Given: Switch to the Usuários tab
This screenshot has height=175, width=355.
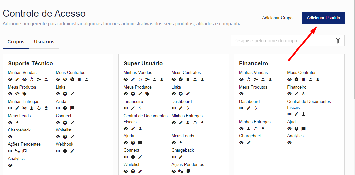Looking at the screenshot, I should 44,42.
